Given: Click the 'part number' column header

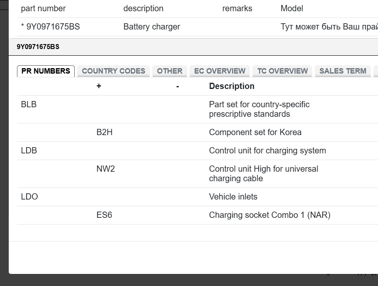Looking at the screenshot, I should 43,9.
